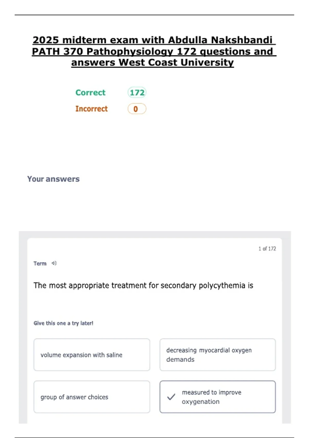Play the term audio speaker icon
309x438 pixels.
point(54,263)
